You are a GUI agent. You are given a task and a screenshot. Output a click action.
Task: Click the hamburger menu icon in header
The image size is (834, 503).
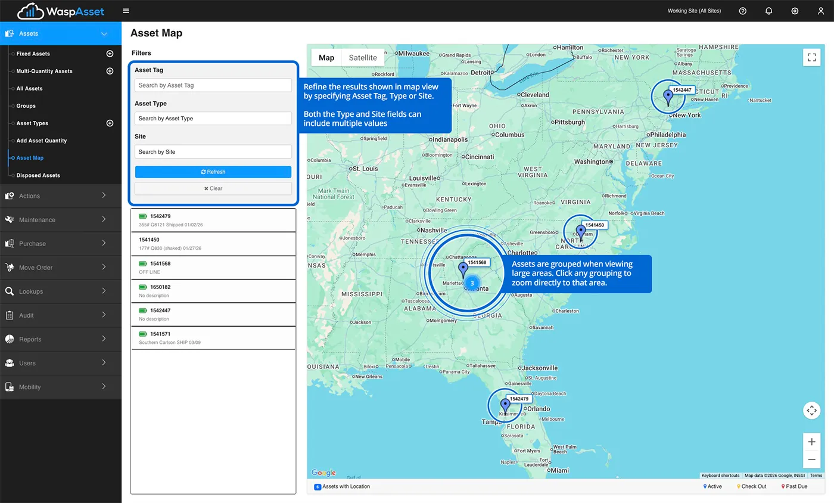point(126,11)
